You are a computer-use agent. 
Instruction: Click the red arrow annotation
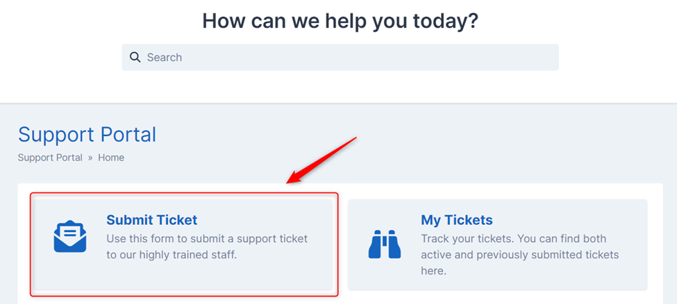pos(322,160)
